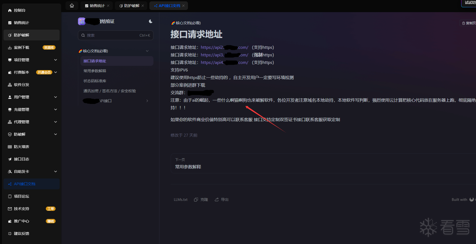The image size is (476, 244).
Task: Click the 复制页 copy page button
Action: 468,23
